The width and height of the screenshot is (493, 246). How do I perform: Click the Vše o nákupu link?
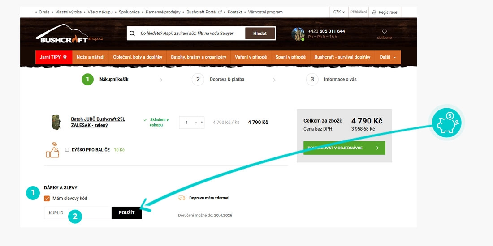tap(100, 12)
